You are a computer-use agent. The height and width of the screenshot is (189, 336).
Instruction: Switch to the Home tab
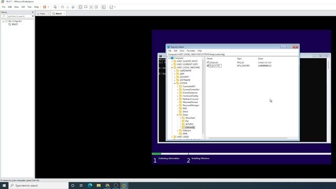pos(42,14)
